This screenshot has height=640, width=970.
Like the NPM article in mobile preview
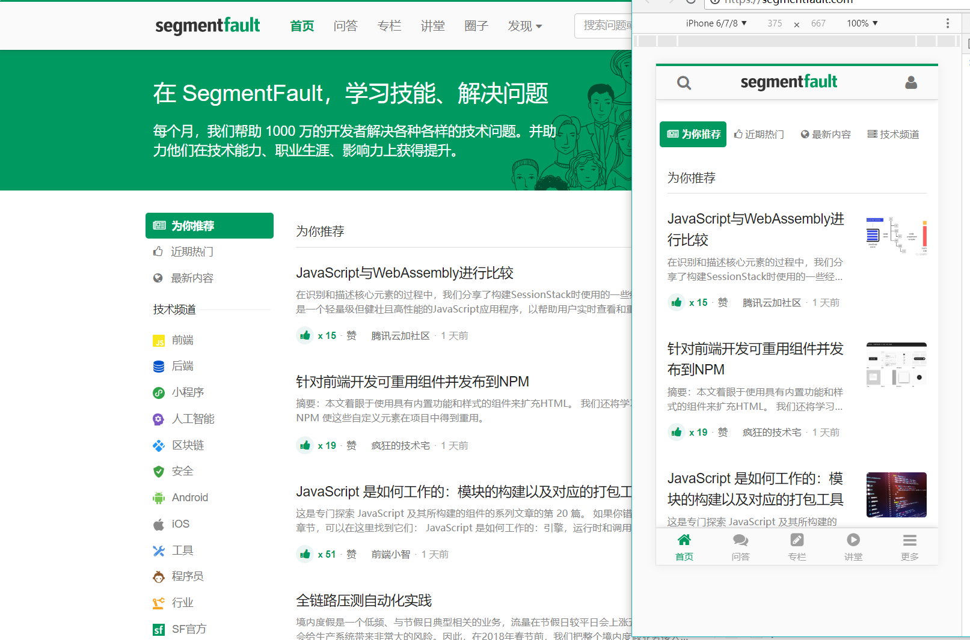[x=677, y=432]
